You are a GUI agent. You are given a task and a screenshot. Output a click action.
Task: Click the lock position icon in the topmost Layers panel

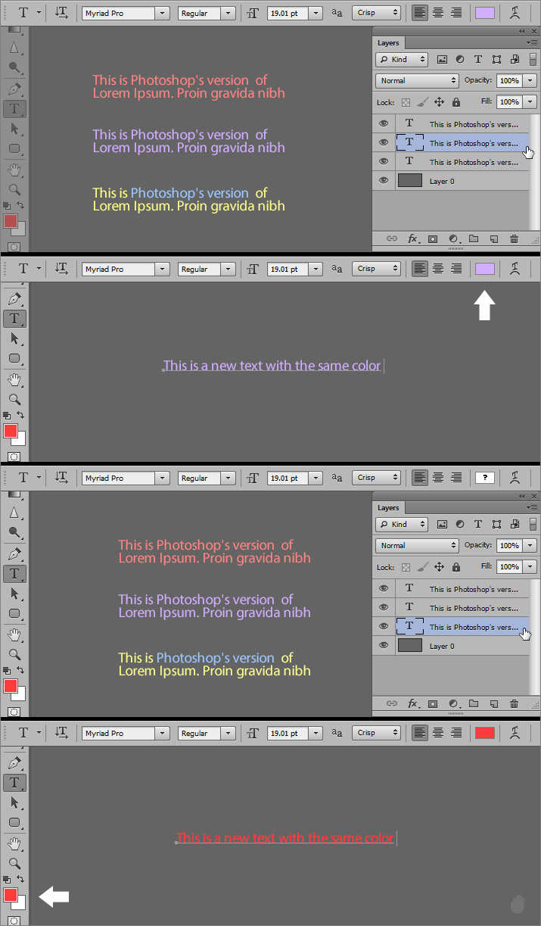click(439, 101)
